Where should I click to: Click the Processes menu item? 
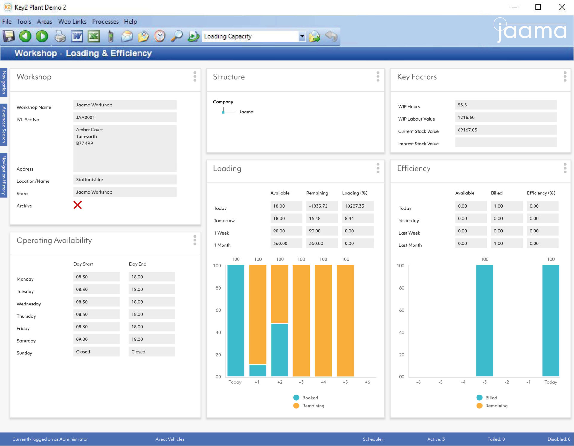105,22
